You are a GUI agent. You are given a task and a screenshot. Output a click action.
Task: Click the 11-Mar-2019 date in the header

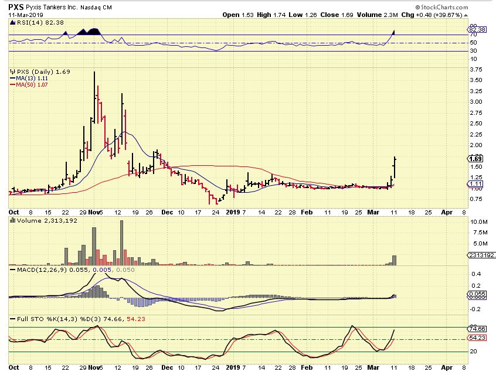[26, 15]
